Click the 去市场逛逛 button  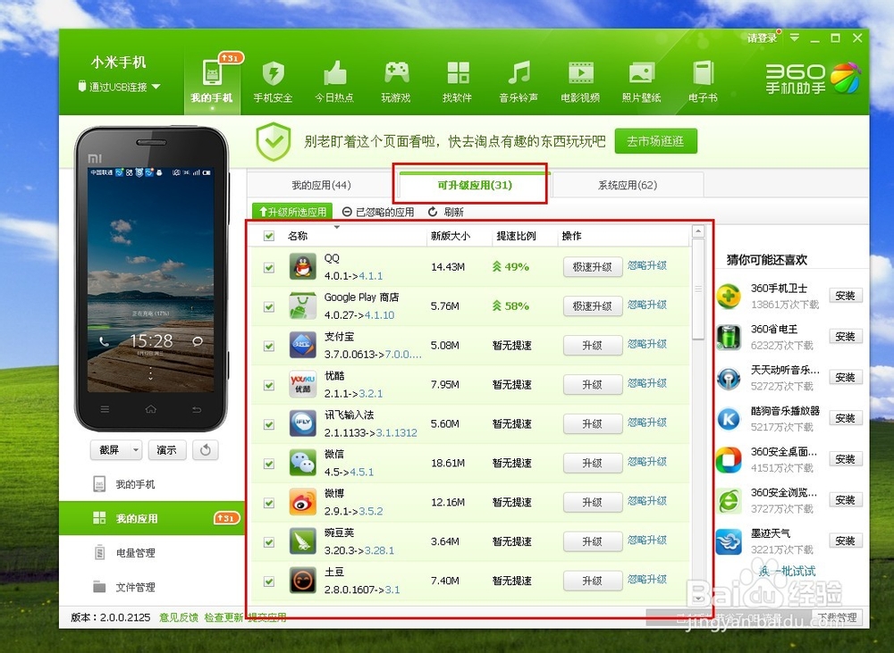(x=655, y=141)
